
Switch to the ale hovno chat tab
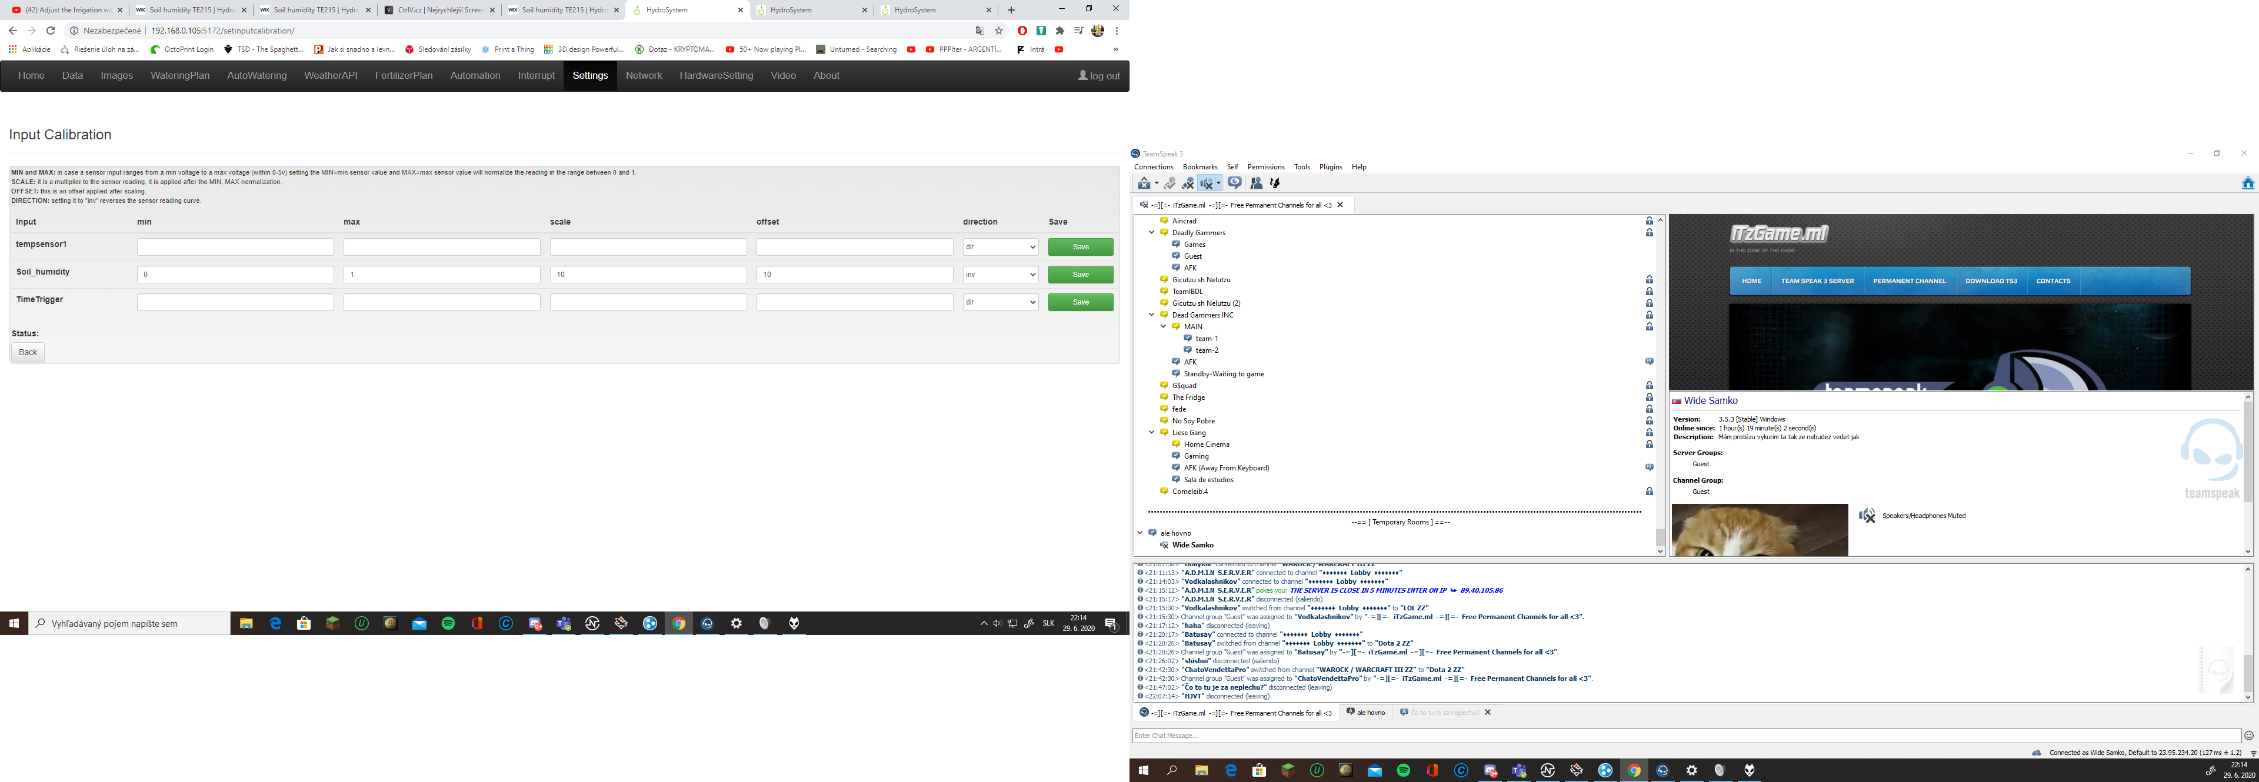[x=1366, y=713]
